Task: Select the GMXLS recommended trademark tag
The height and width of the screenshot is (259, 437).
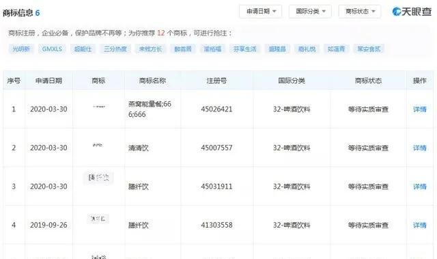Action: pyautogui.click(x=52, y=49)
